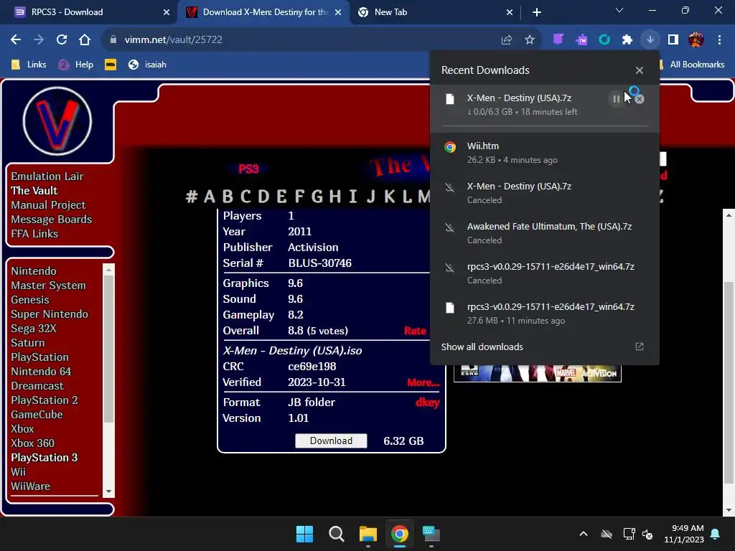The image size is (735, 551).
Task: Click the page scrollbar down arrow
Action: pos(729,510)
